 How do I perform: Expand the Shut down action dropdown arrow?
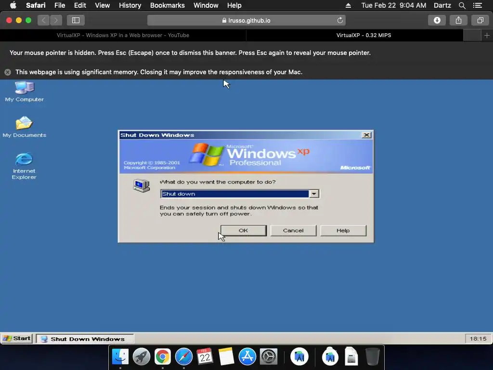click(314, 194)
